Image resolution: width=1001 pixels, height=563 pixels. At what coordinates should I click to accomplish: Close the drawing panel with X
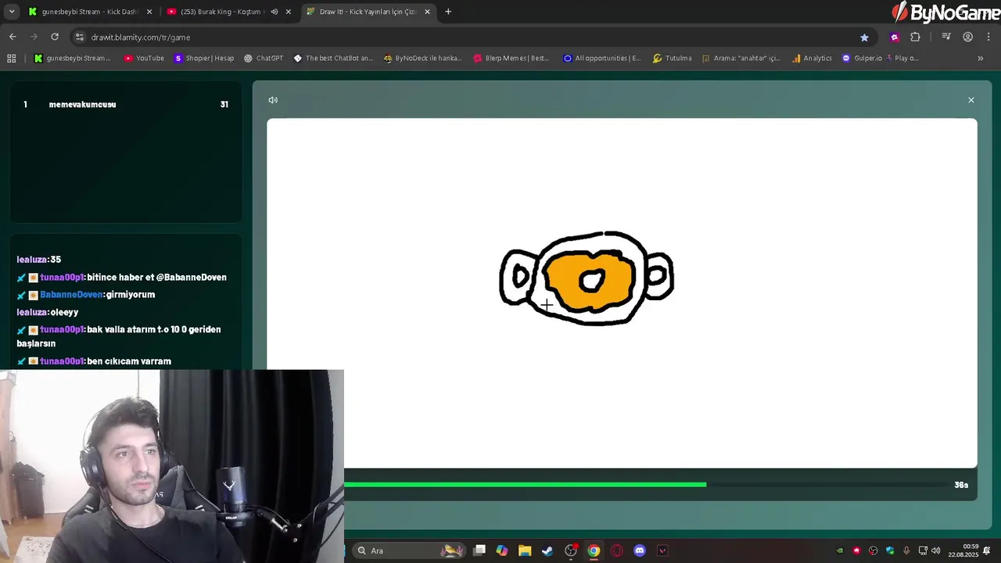click(971, 100)
